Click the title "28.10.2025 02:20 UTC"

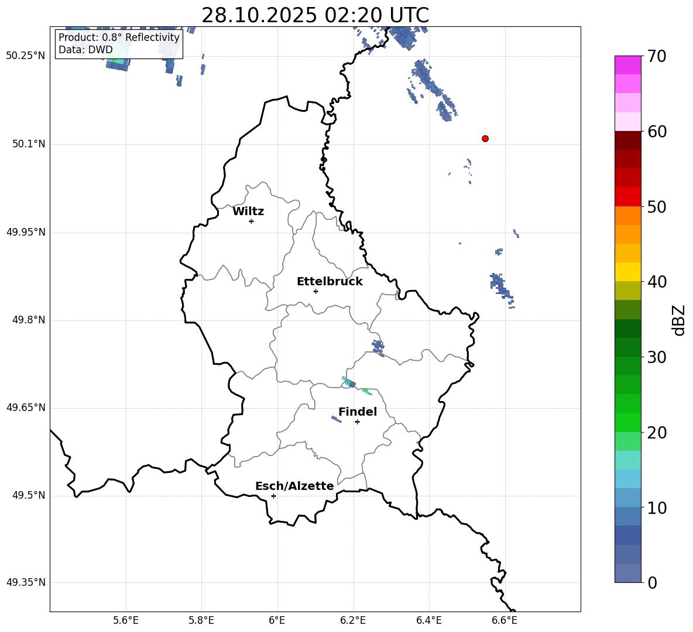[315, 15]
